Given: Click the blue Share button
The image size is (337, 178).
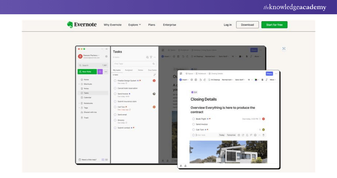Looking at the screenshot, I should pos(269,73).
